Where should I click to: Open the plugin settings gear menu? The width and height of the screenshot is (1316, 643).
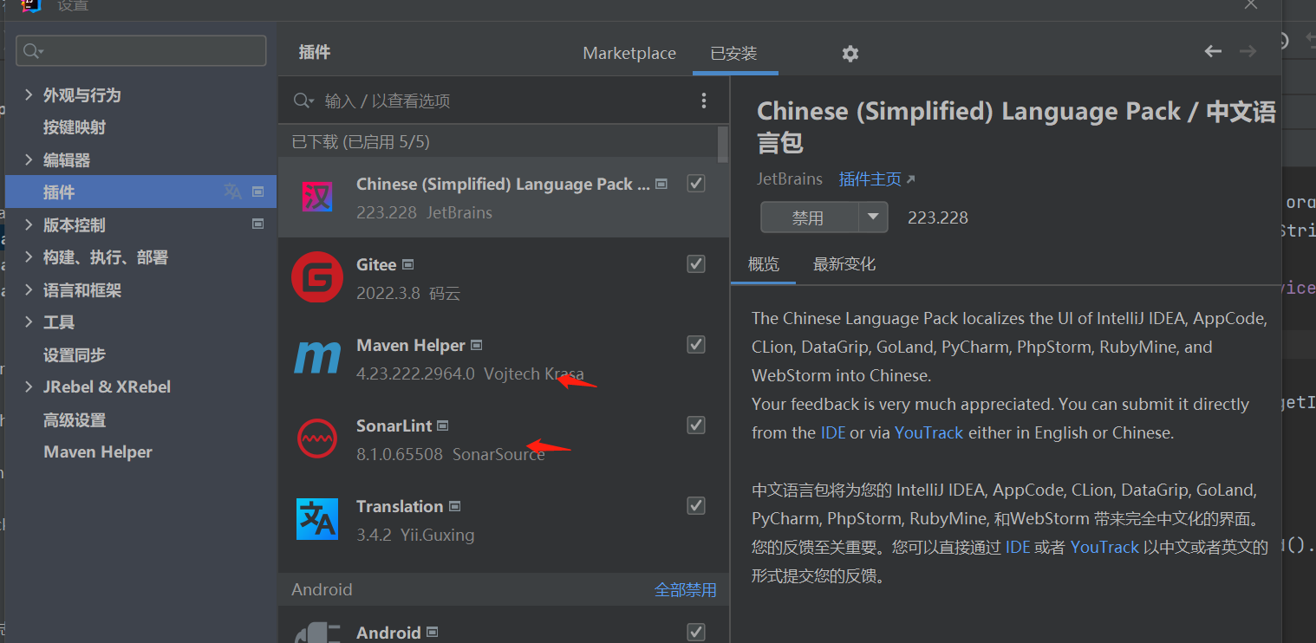point(850,54)
